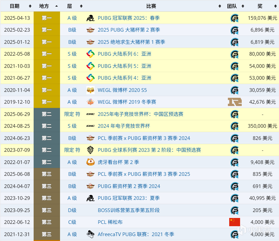This screenshot has height=241, width=279.
Task: Select 第三 placement cell in 2025-06-08 row
Action: (x=47, y=174)
